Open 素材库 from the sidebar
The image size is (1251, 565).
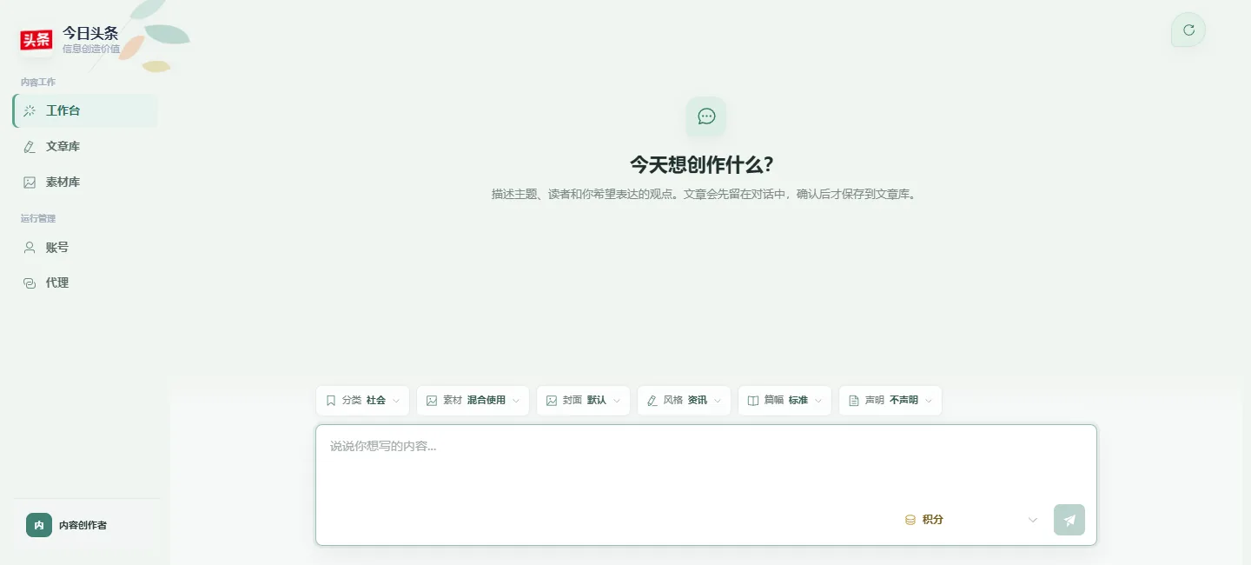[x=85, y=182]
